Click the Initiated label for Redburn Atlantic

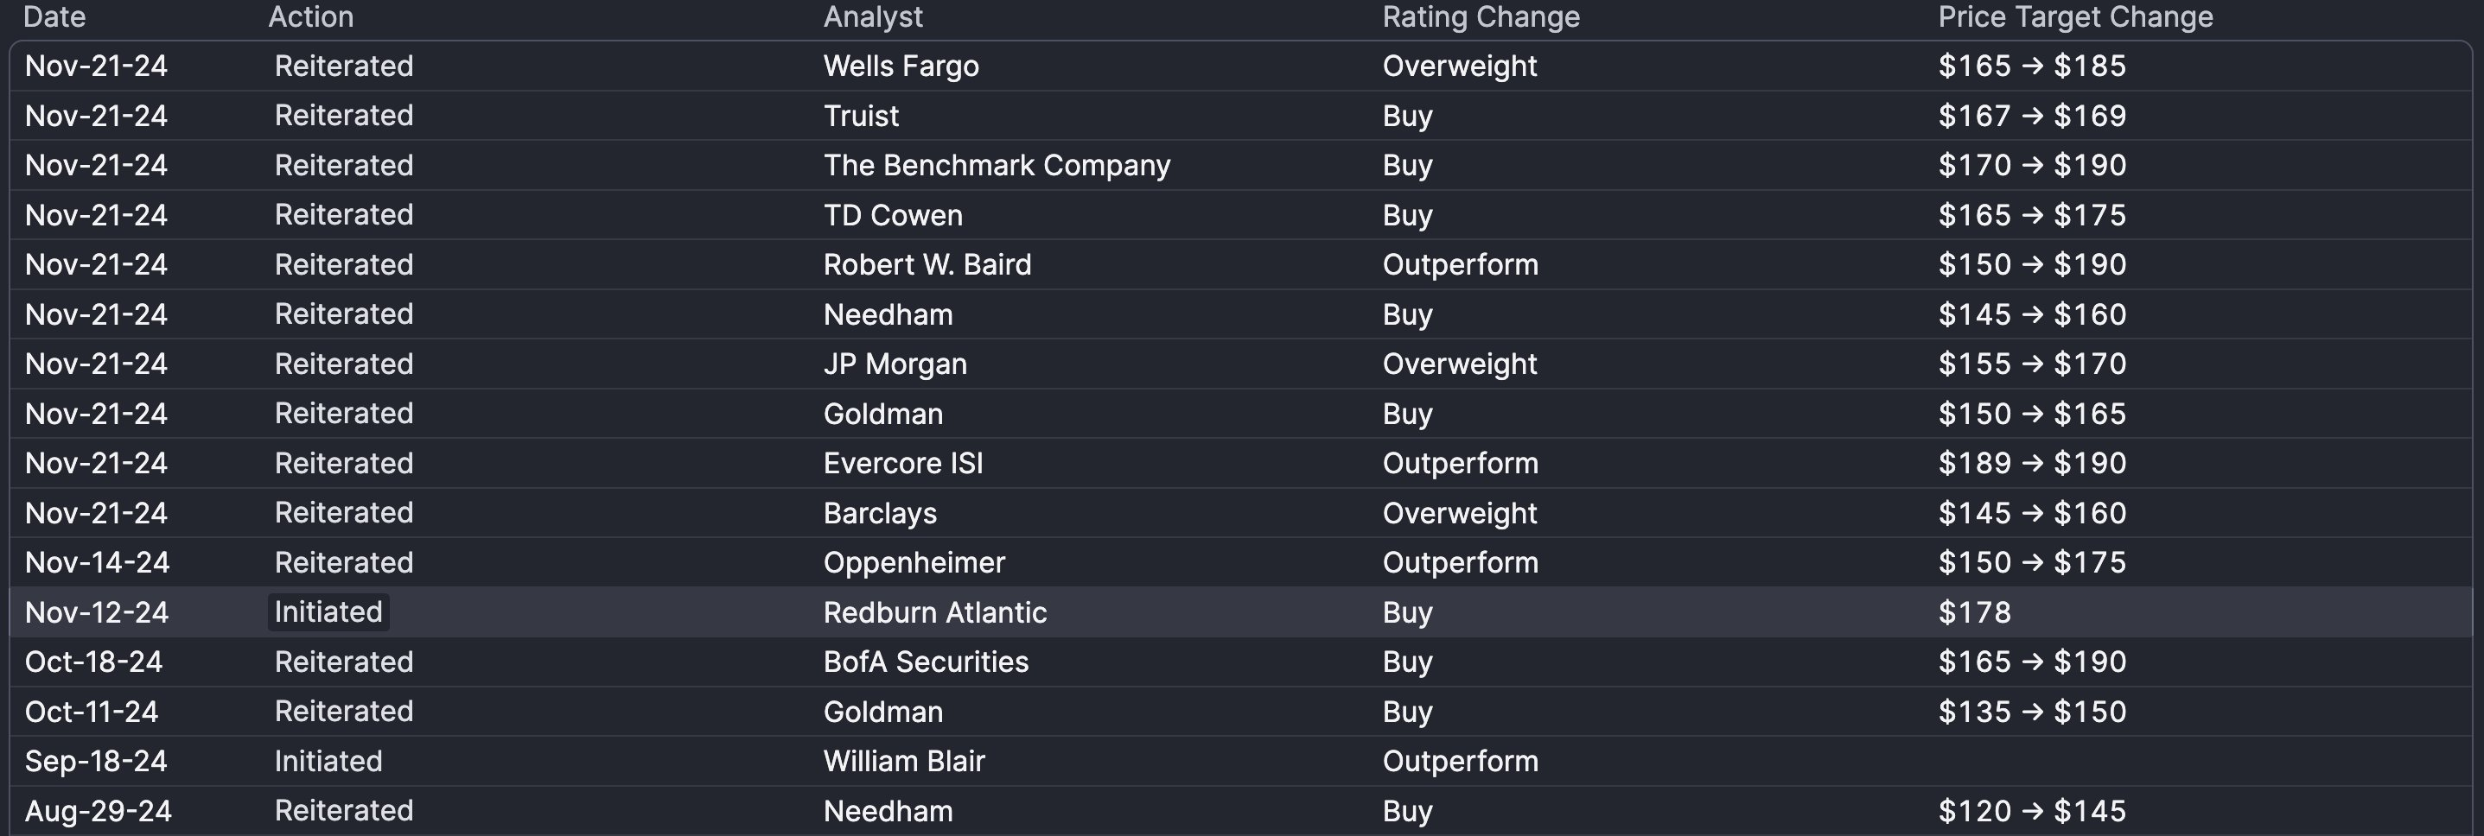[328, 612]
